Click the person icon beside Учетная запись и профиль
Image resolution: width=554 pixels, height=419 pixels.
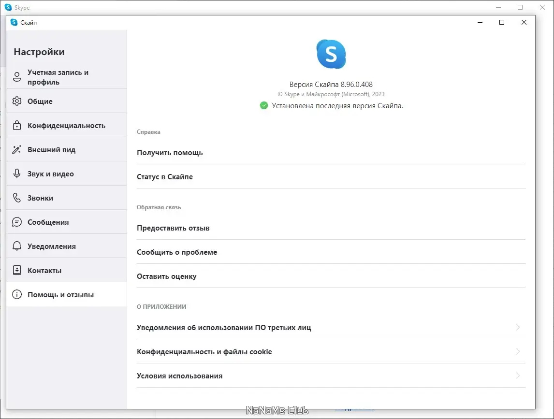(x=17, y=77)
